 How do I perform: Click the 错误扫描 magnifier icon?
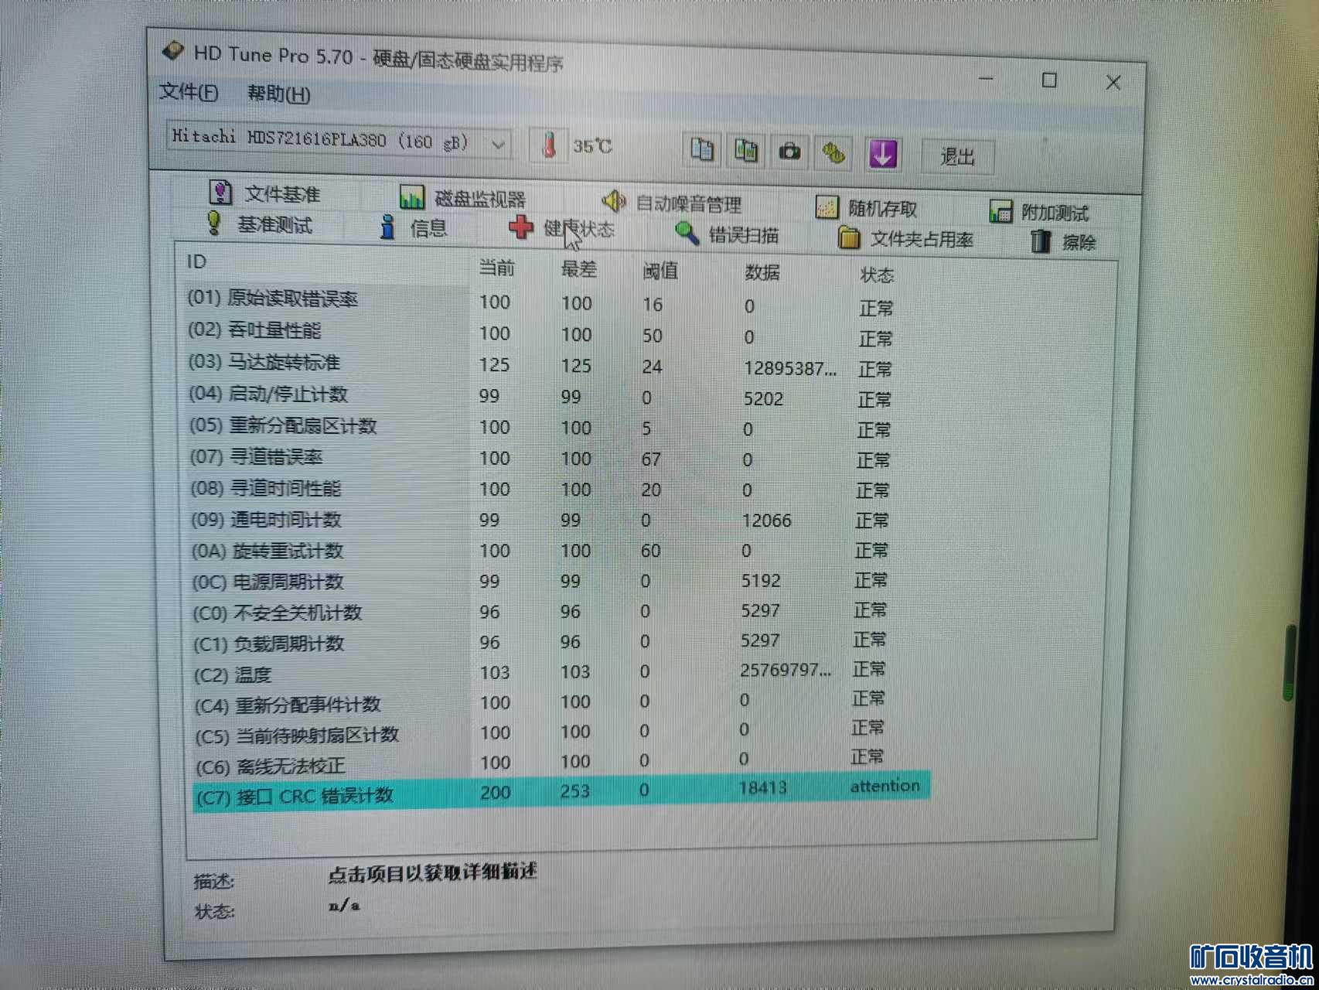687,233
